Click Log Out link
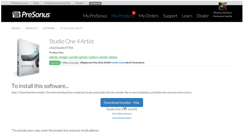Image resolution: width=243 pixels, height=134 pixels. [228, 16]
